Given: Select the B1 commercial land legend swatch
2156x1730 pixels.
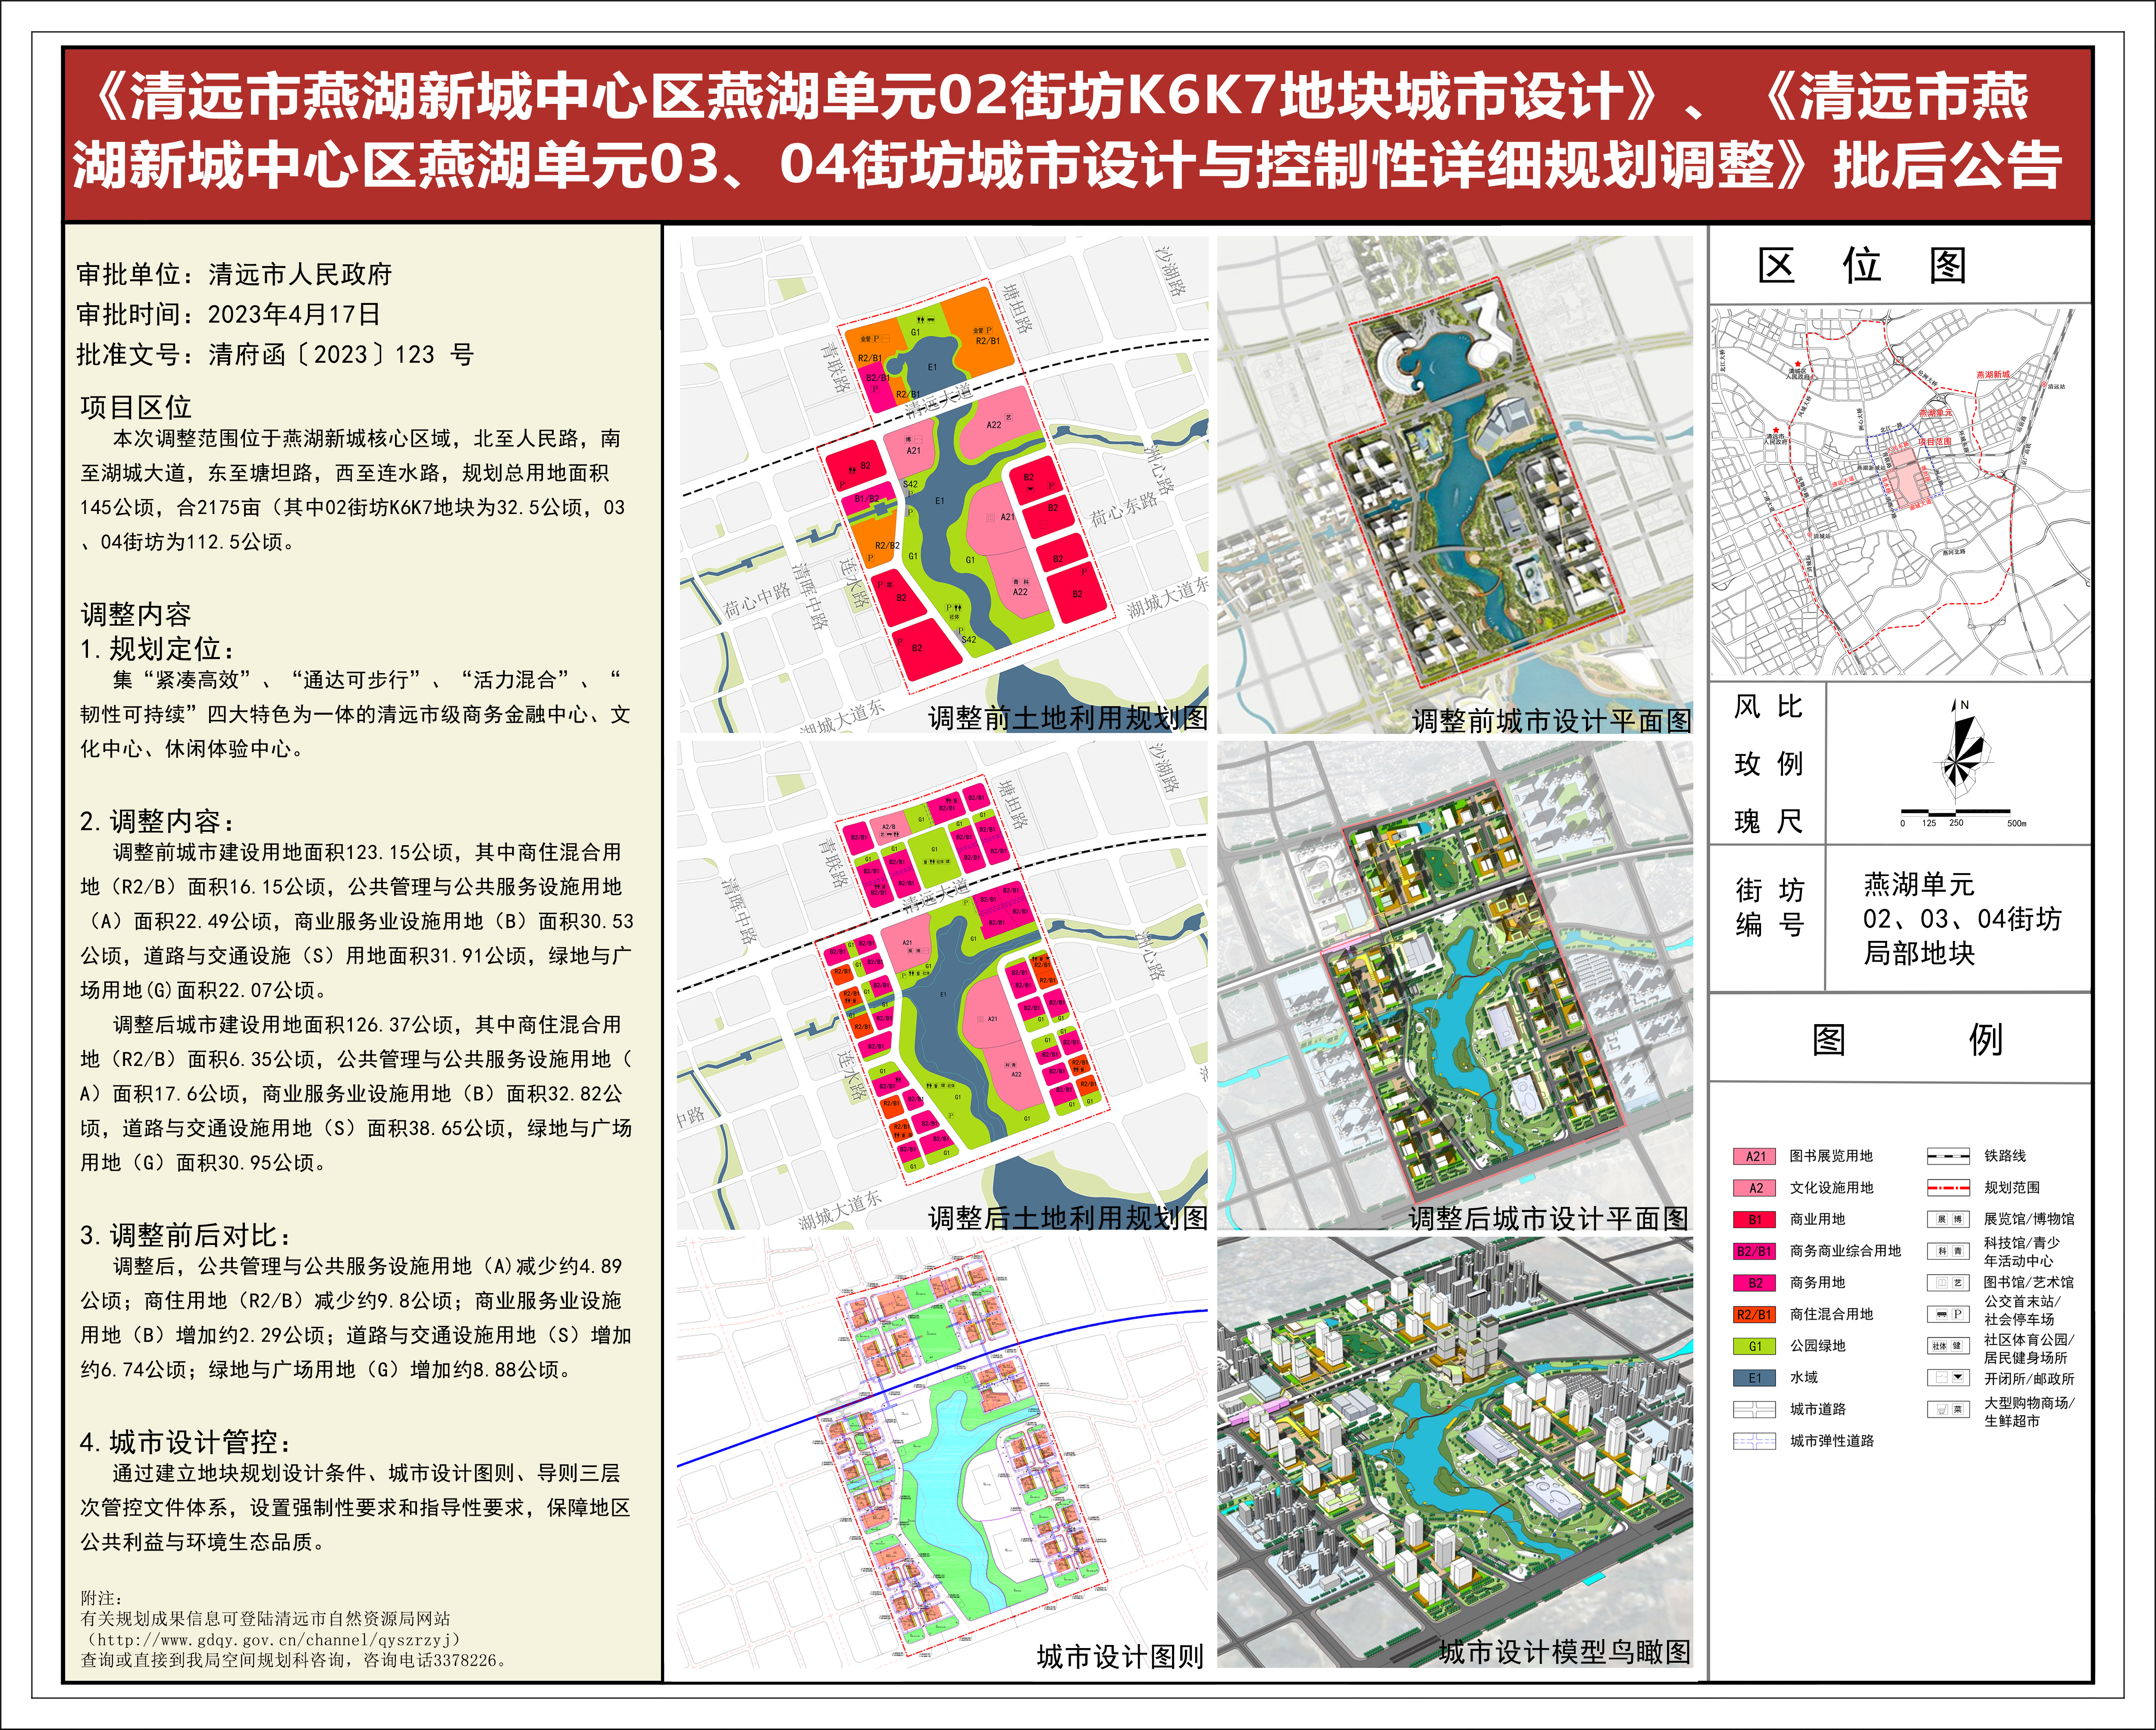Looking at the screenshot, I should (1755, 1219).
